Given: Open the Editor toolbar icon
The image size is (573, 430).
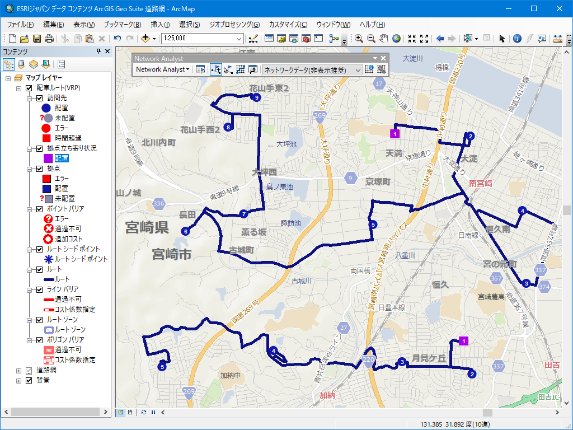Looking at the screenshot, I should point(253,39).
